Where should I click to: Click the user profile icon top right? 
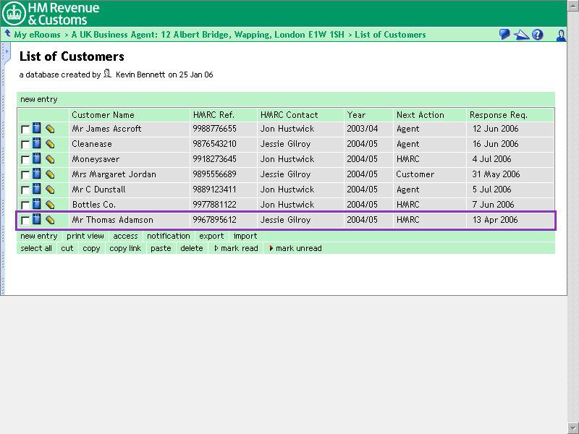(561, 35)
